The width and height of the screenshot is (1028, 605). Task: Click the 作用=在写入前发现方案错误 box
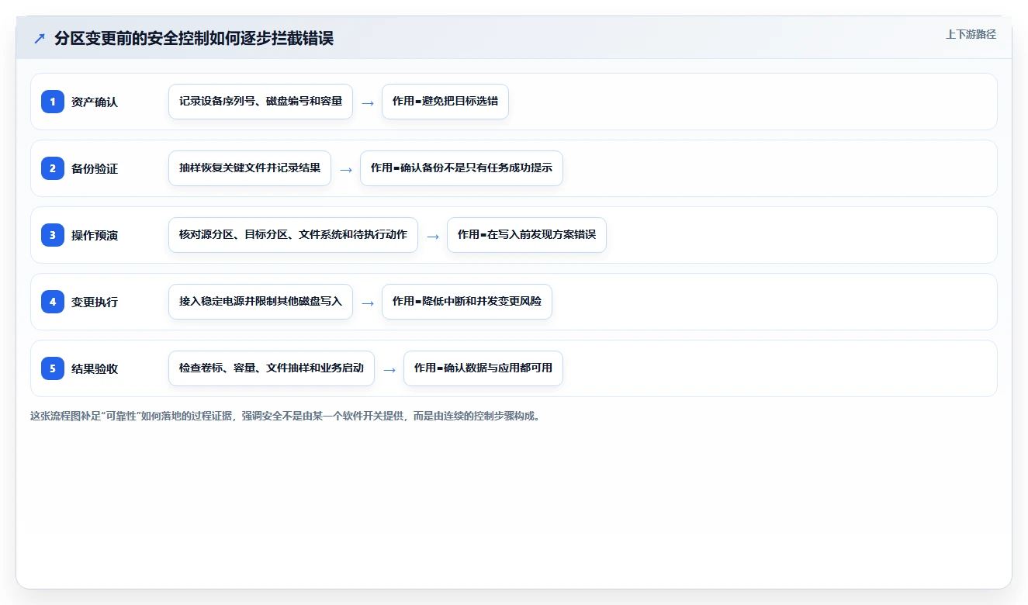(x=527, y=235)
